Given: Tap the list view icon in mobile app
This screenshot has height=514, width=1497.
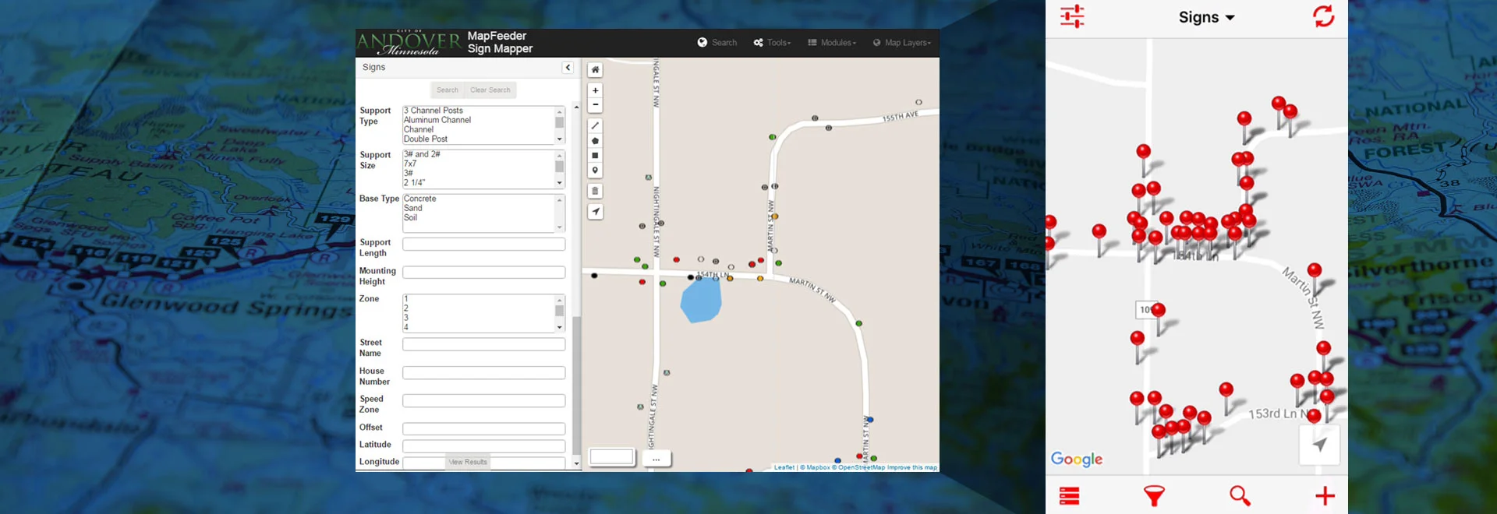Looking at the screenshot, I should click(1070, 496).
